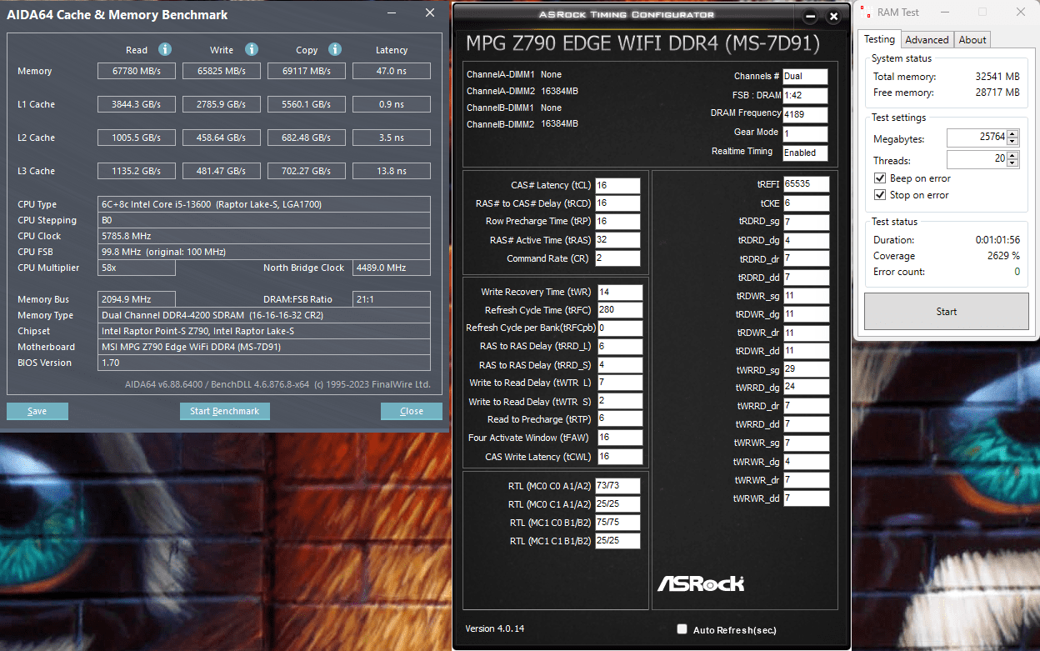Click the L1 Cache Read value 3844.3 GB/s
Screen dimensions: 1040x651
pos(137,104)
